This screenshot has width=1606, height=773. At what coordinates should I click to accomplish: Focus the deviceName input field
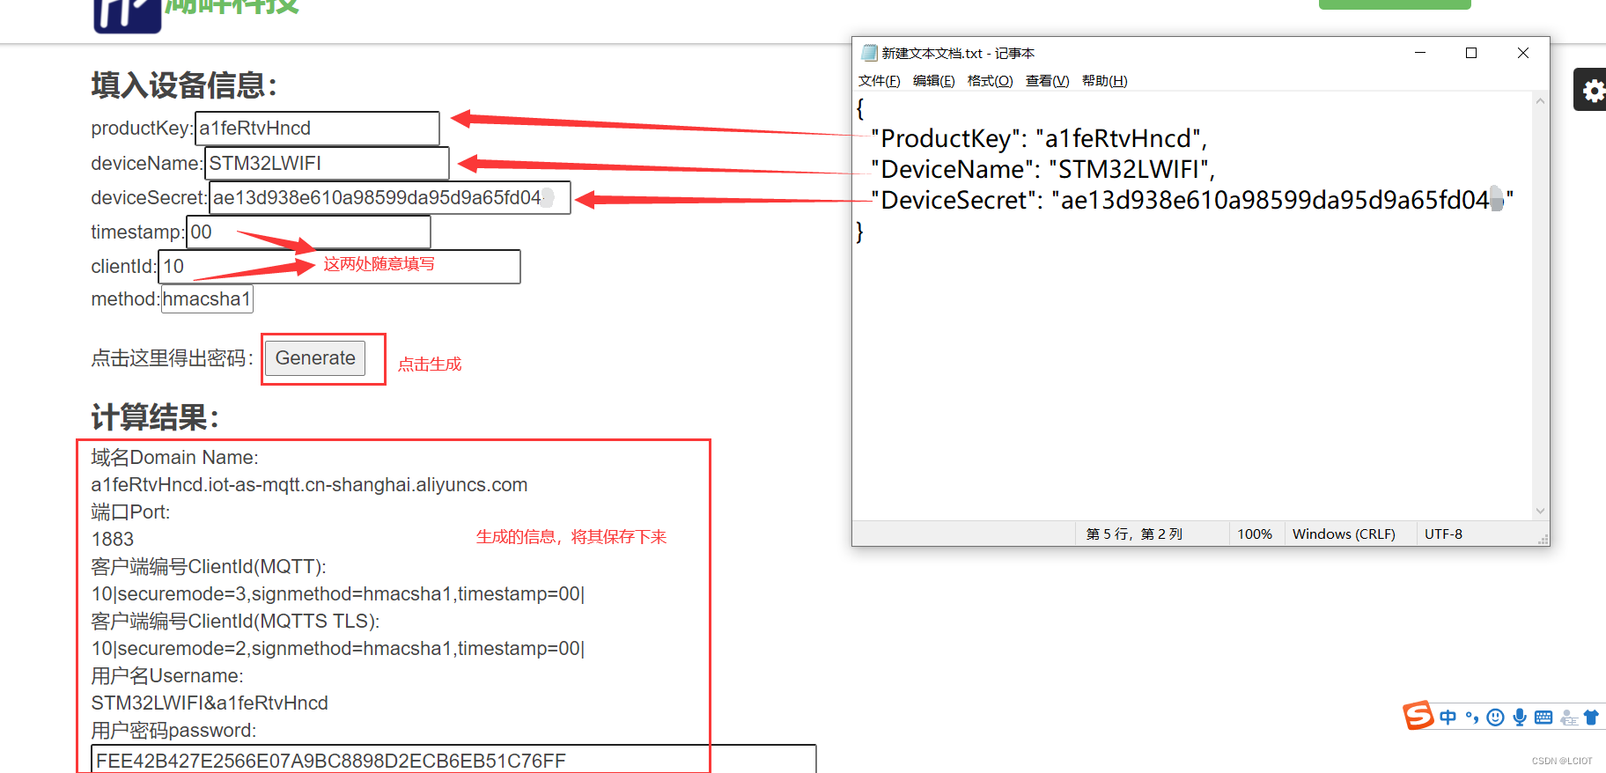[327, 164]
